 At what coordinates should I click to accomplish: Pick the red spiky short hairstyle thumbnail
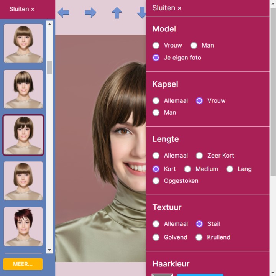tap(23, 227)
